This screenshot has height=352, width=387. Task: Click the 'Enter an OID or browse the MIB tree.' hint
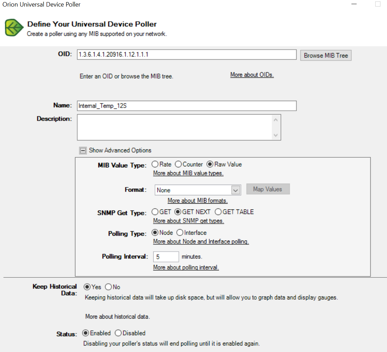click(x=126, y=77)
